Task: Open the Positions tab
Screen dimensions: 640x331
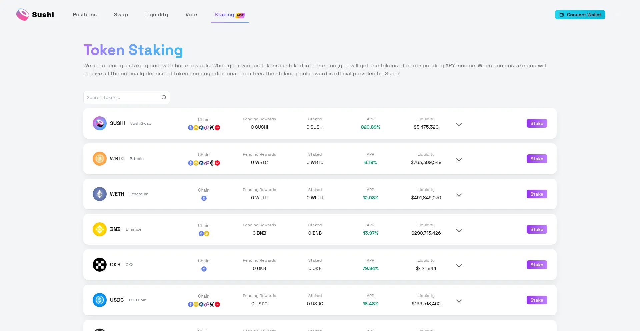Action: (x=85, y=15)
